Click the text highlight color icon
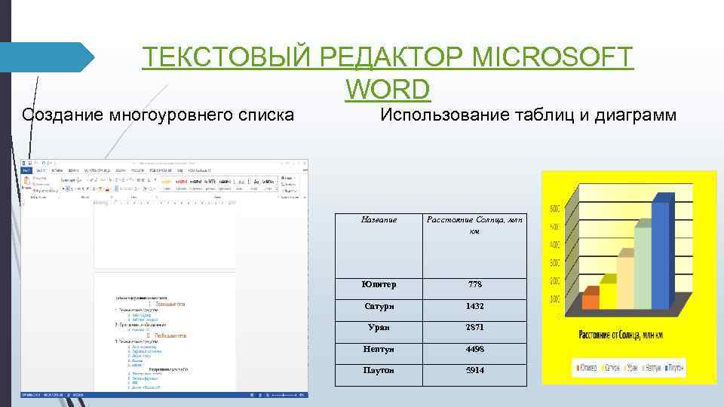This screenshot has height=407, width=724. [100, 188]
